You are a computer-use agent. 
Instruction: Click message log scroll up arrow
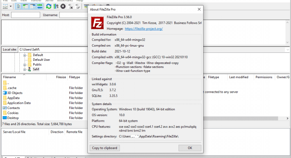[287, 23]
